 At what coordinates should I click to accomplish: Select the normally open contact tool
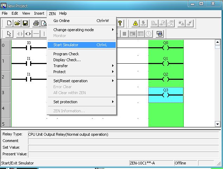click(x=20, y=34)
